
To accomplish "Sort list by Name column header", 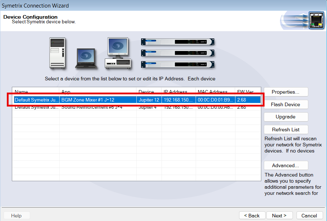I will pyautogui.click(x=36, y=91).
